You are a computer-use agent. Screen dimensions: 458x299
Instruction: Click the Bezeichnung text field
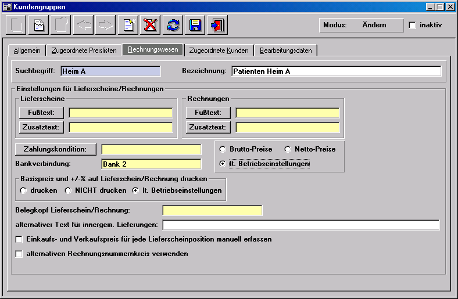pyautogui.click(x=336, y=71)
